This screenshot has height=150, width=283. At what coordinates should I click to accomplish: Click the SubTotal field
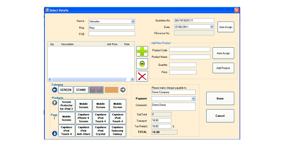[x=161, y=114]
